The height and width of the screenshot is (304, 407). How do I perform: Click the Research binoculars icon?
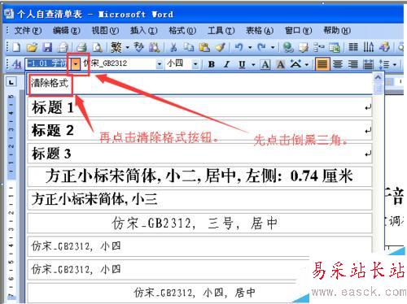click(155, 47)
